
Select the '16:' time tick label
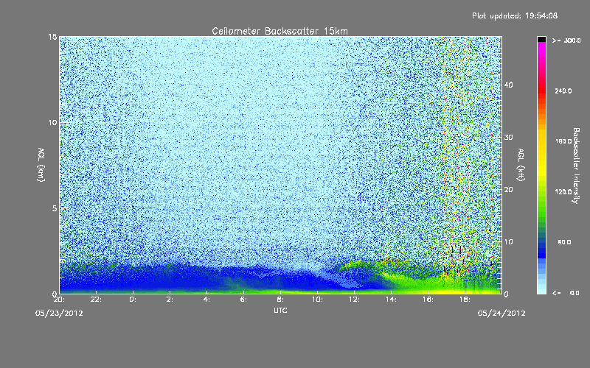tap(428, 300)
